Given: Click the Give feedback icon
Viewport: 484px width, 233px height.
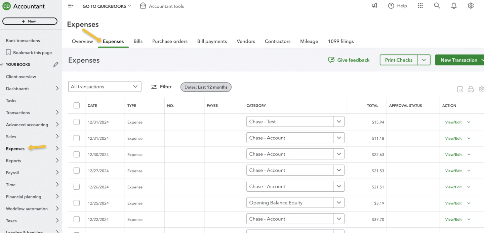Looking at the screenshot, I should [331, 60].
